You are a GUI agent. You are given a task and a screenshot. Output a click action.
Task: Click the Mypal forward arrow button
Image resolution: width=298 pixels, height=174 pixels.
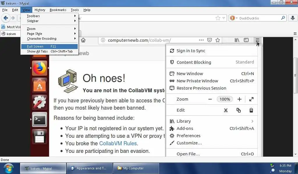click(13, 18)
